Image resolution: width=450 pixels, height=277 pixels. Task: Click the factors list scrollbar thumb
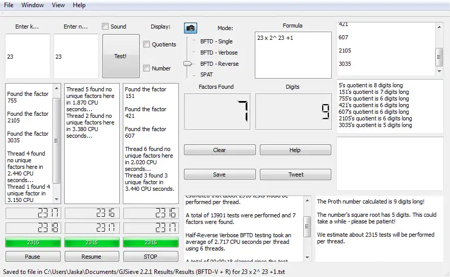[x=439, y=57]
